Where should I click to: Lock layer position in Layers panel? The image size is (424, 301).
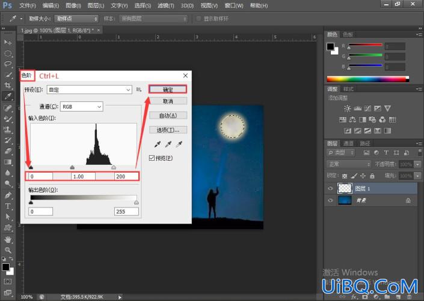coord(363,176)
